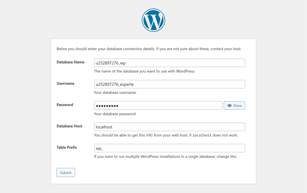
Task: Click the hint about multiple WordPress installations
Action: [x=165, y=156]
